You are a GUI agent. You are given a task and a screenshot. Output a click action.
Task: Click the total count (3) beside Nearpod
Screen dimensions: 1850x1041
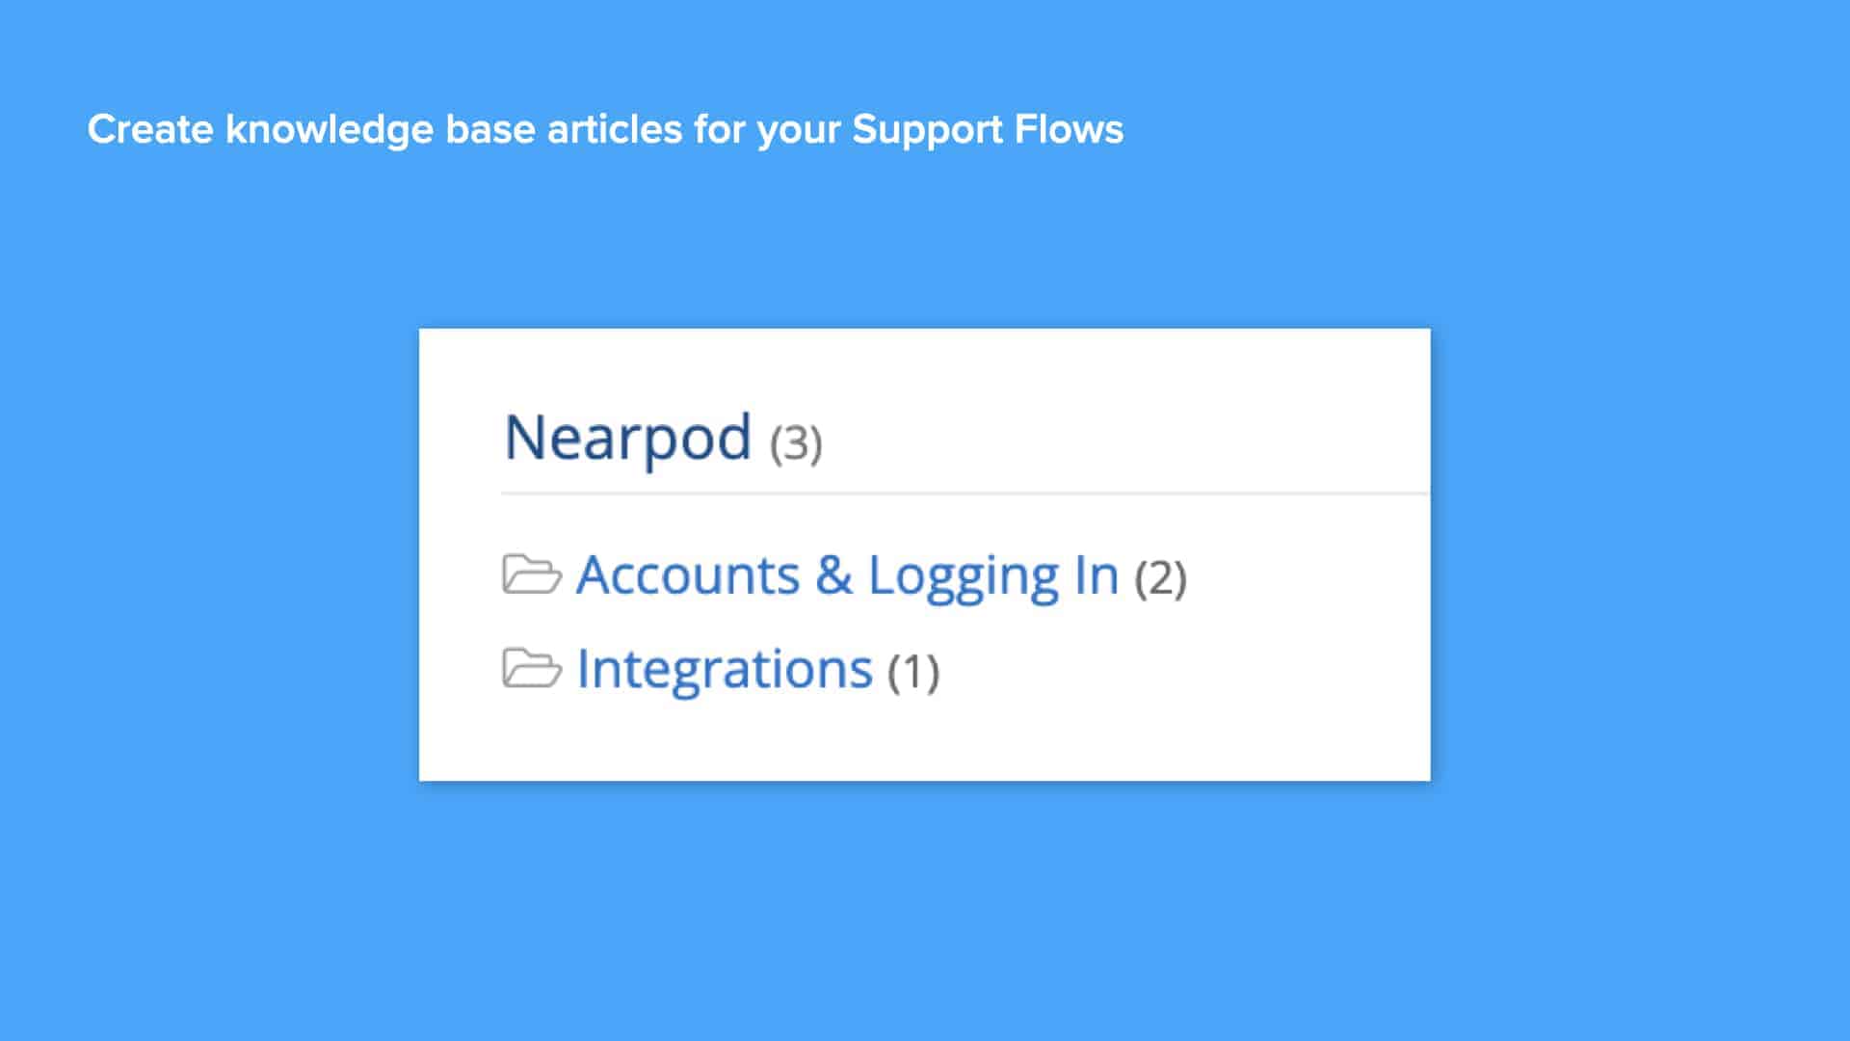[794, 445]
